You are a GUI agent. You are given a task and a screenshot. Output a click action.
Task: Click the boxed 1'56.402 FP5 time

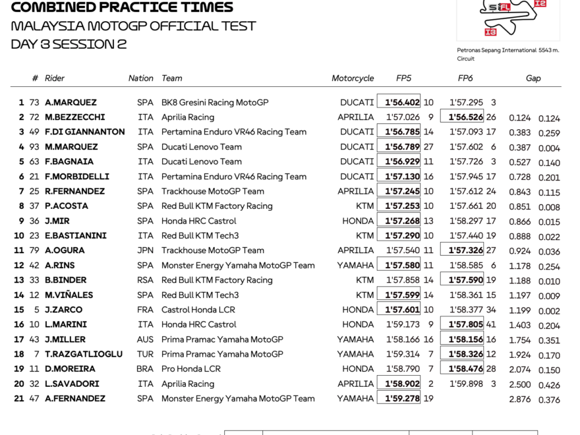point(399,103)
